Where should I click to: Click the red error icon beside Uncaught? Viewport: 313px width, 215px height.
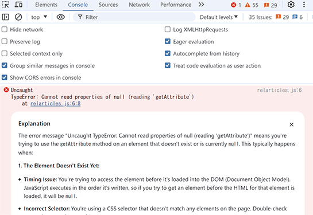pos(6,90)
